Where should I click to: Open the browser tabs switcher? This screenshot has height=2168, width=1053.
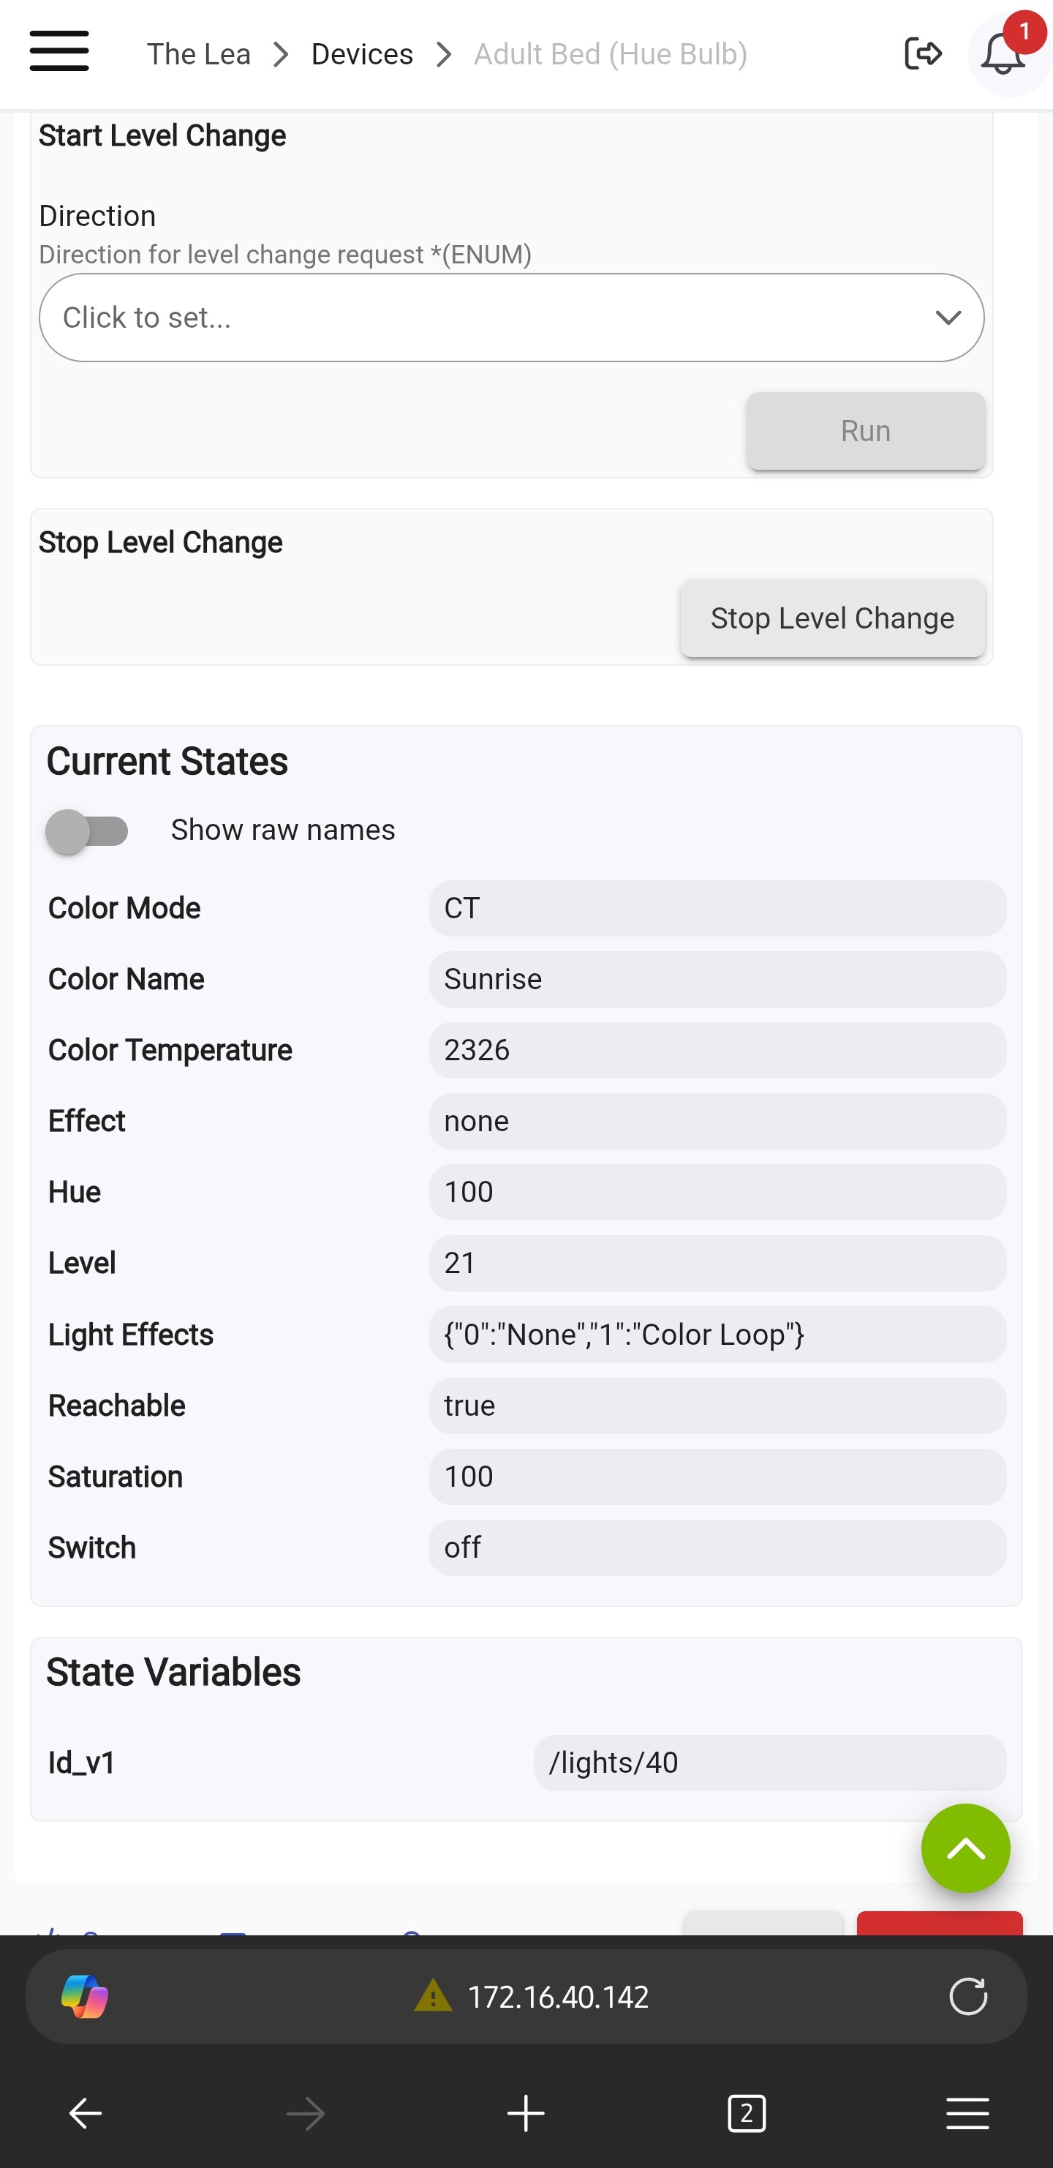(746, 2112)
